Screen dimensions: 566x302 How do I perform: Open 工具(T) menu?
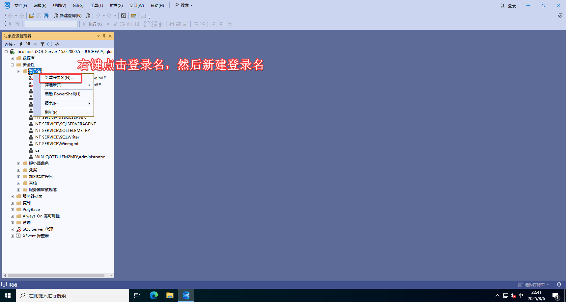pos(97,6)
